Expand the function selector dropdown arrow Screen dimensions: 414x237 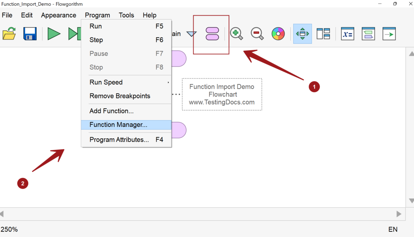tap(191, 34)
